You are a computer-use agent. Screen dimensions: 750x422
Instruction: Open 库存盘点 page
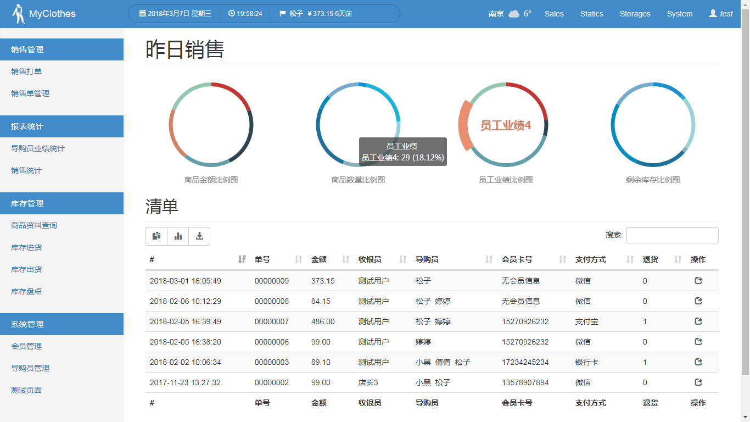[x=26, y=291]
